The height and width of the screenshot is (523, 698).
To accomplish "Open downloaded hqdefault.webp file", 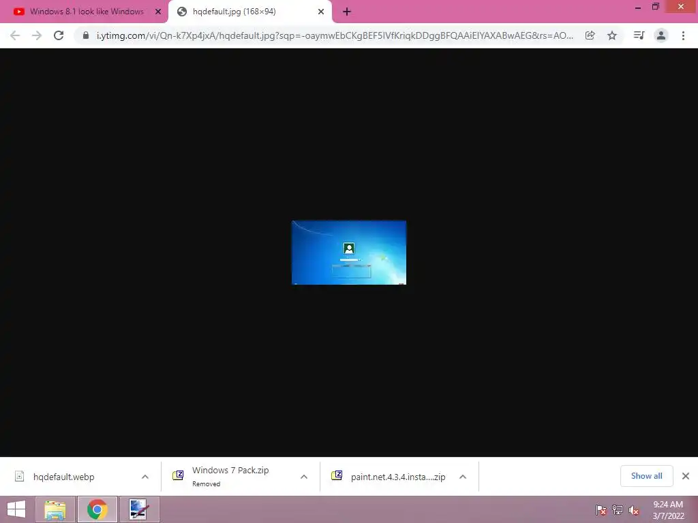I will [63, 477].
